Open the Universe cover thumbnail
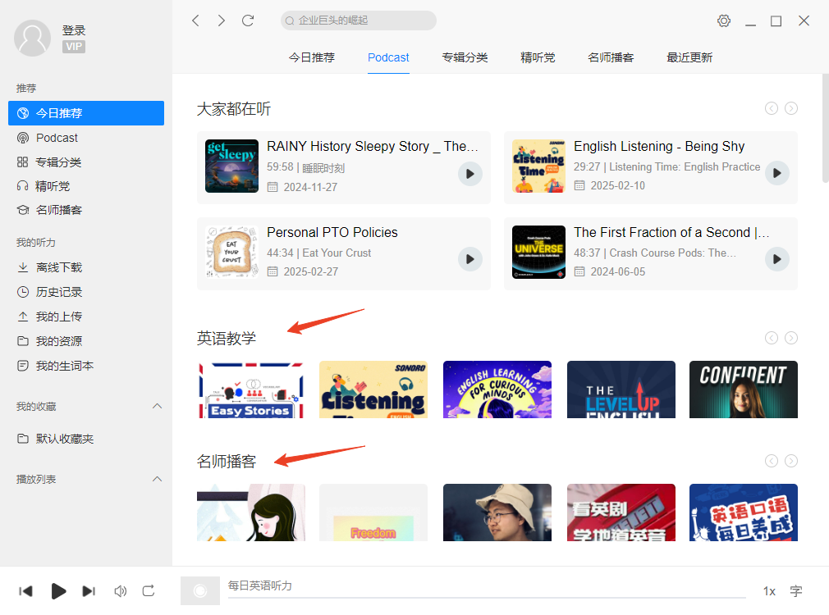The image size is (829, 615). (x=538, y=252)
